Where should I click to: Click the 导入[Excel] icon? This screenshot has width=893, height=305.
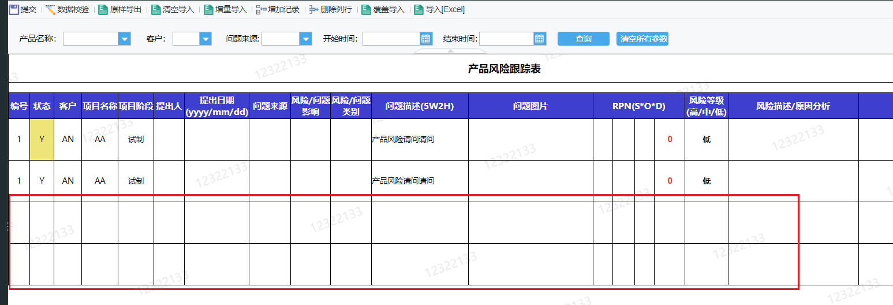click(419, 10)
